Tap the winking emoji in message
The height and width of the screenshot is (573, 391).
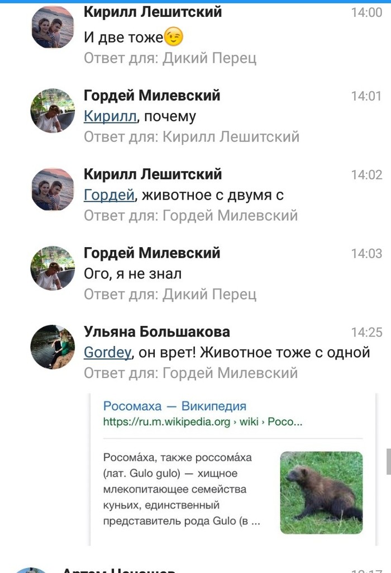click(174, 37)
